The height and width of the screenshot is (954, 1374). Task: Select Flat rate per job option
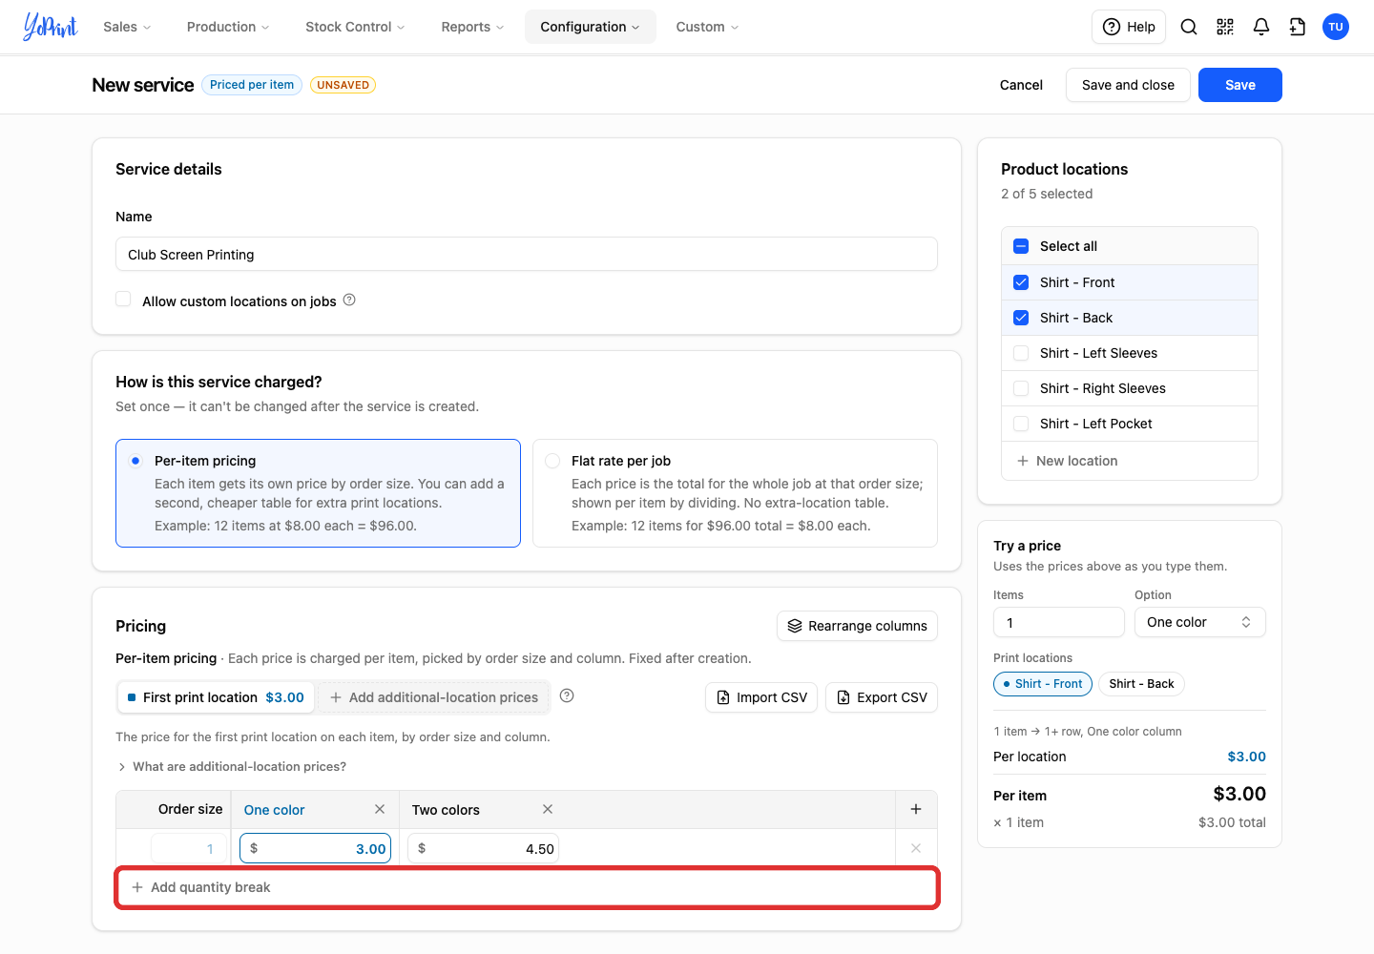pos(552,461)
